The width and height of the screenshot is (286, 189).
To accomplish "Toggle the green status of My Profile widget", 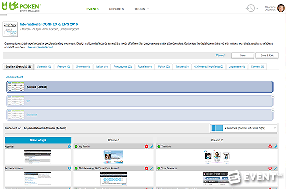I will click(x=76, y=147).
